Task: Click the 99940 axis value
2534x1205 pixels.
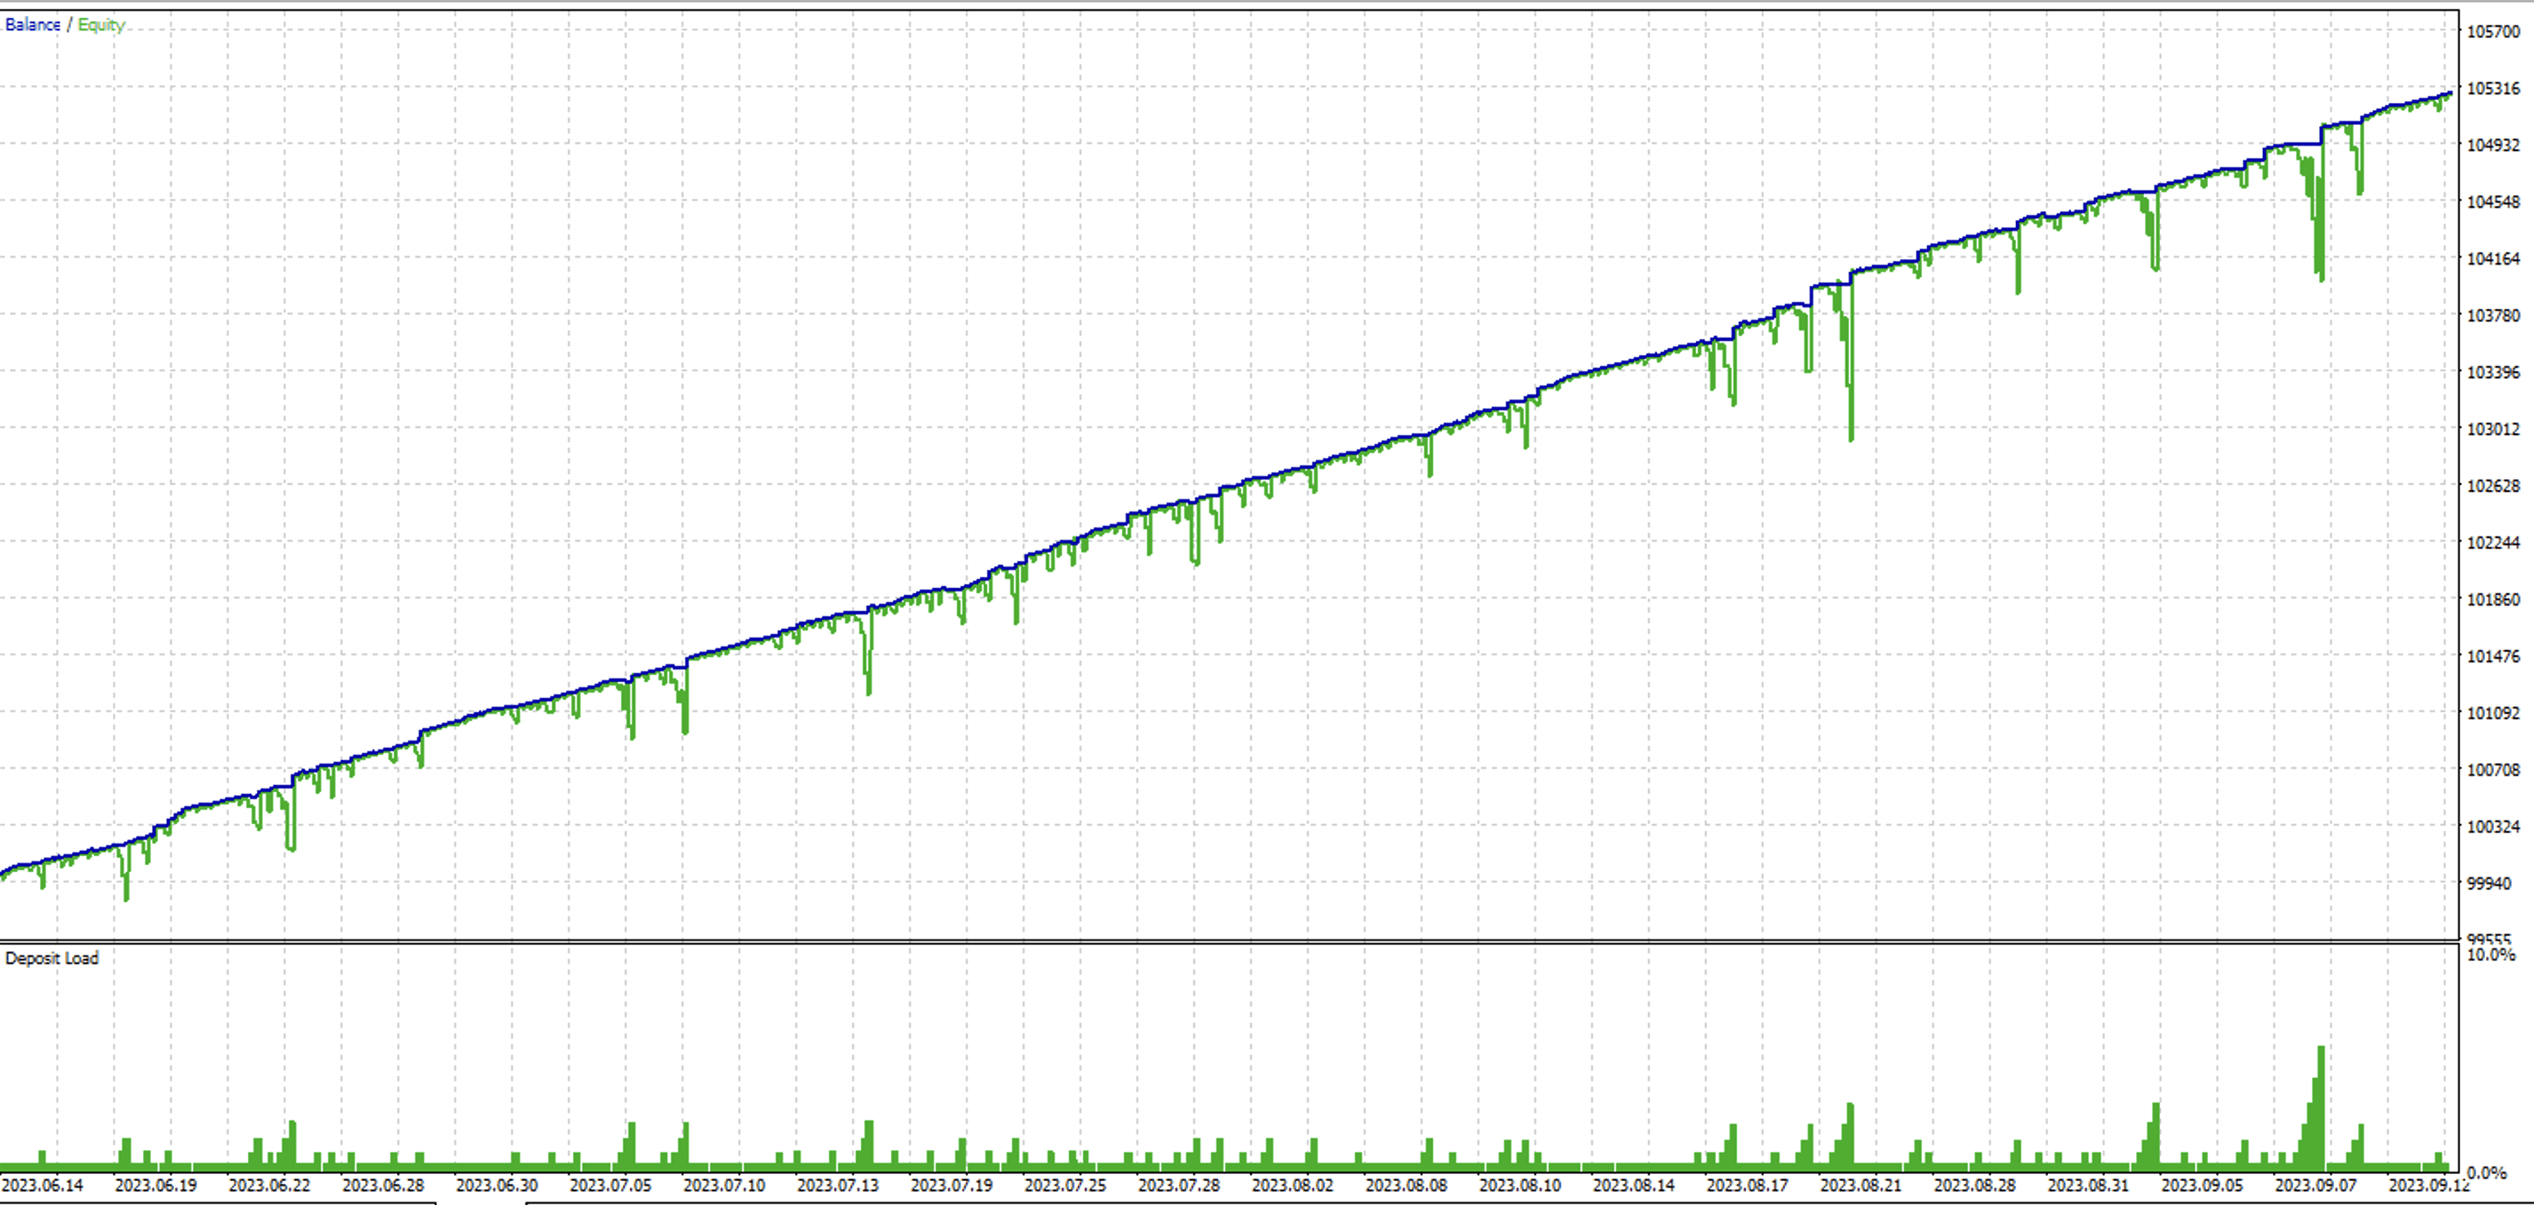Action: (x=2489, y=884)
